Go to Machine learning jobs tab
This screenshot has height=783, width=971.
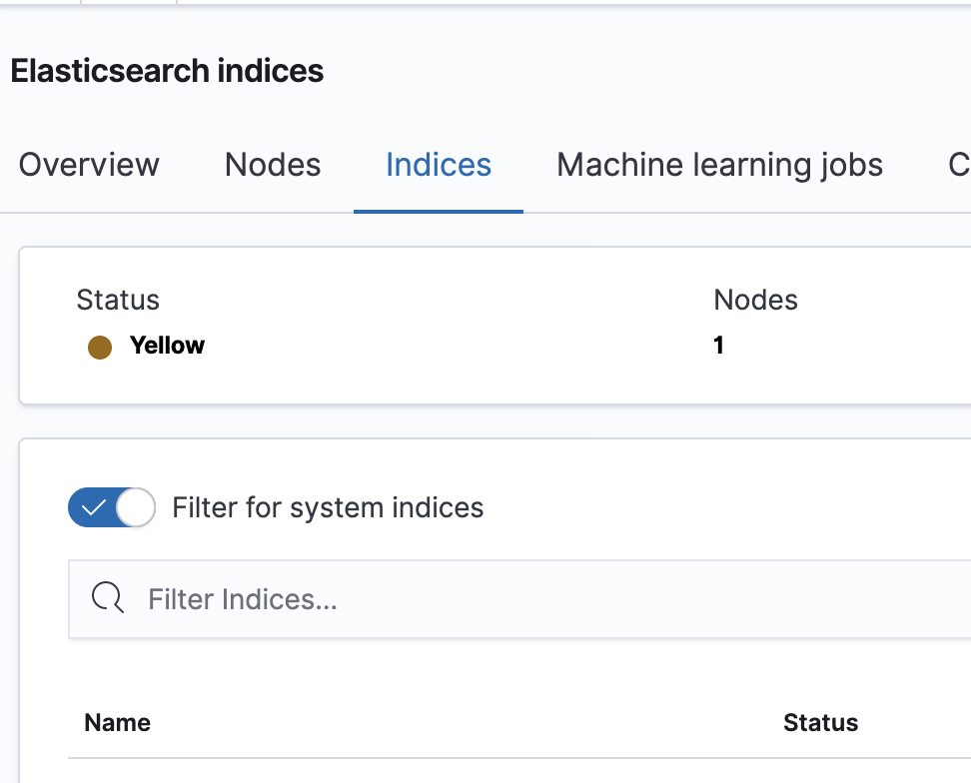719,165
